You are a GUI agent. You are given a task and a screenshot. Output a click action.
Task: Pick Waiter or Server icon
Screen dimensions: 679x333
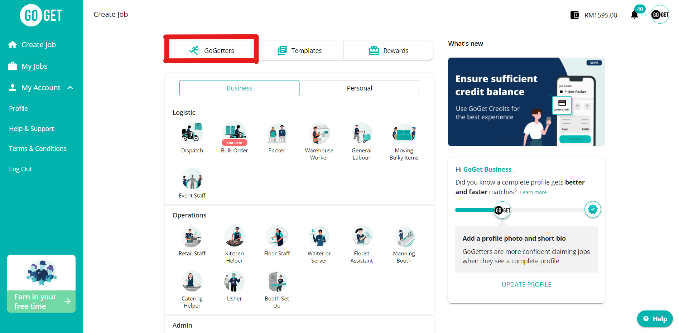pyautogui.click(x=319, y=236)
